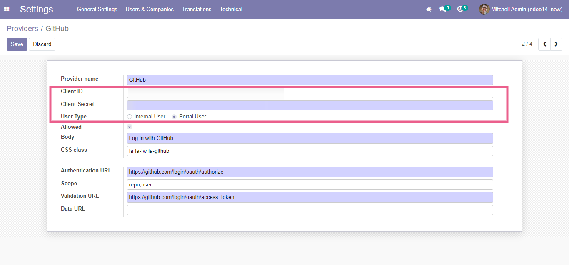Click the Data URL input field
This screenshot has height=265, width=569.
coord(309,210)
